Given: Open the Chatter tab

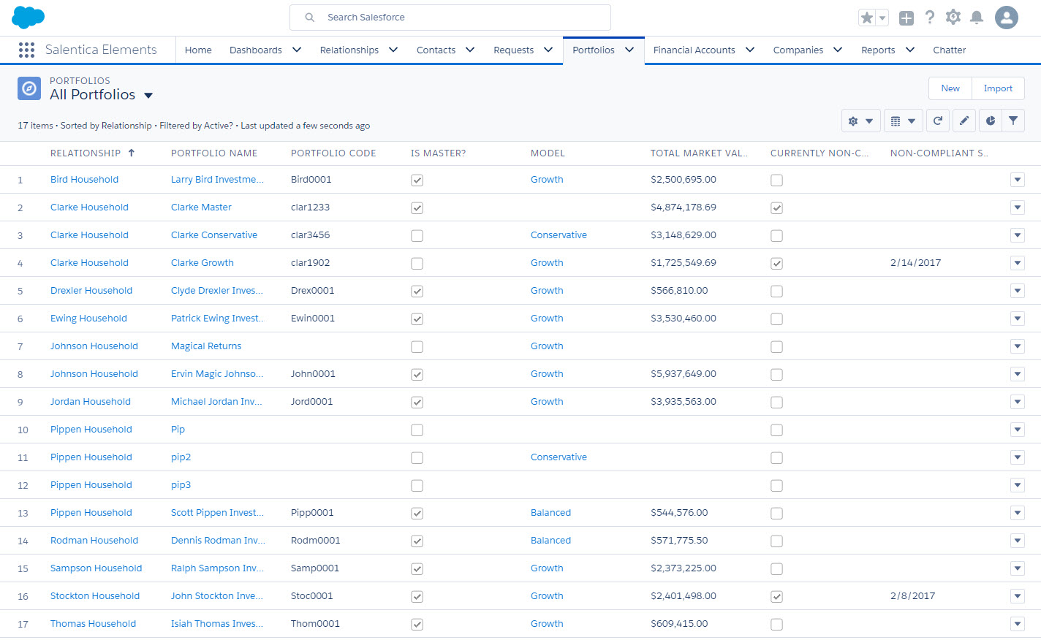Looking at the screenshot, I should pyautogui.click(x=949, y=50).
